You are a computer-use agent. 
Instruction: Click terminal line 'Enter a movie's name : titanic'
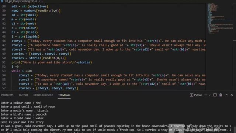click(25, 110)
